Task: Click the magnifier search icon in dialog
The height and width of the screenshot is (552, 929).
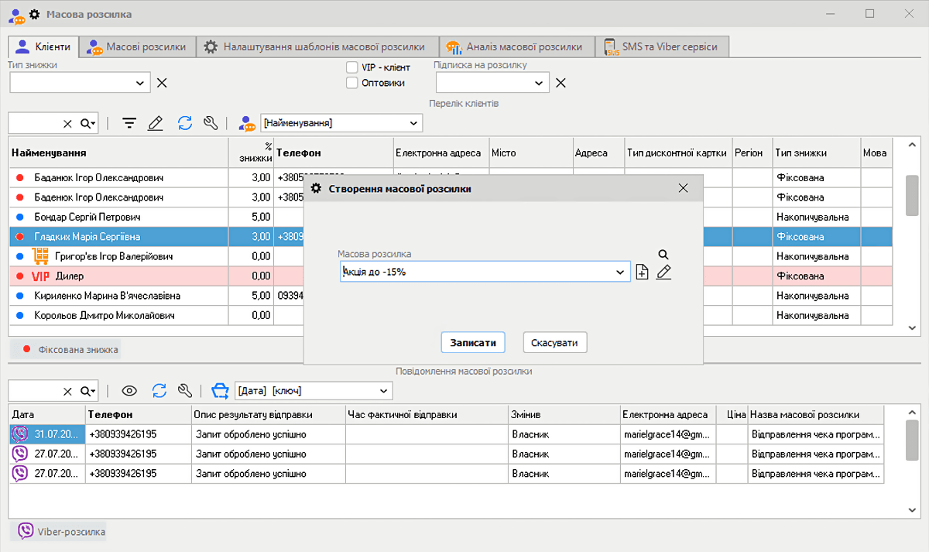Action: tap(663, 254)
